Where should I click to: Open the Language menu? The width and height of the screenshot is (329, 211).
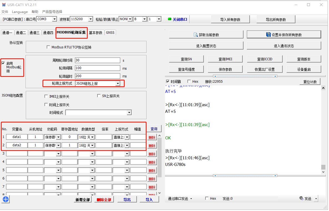point(20,12)
